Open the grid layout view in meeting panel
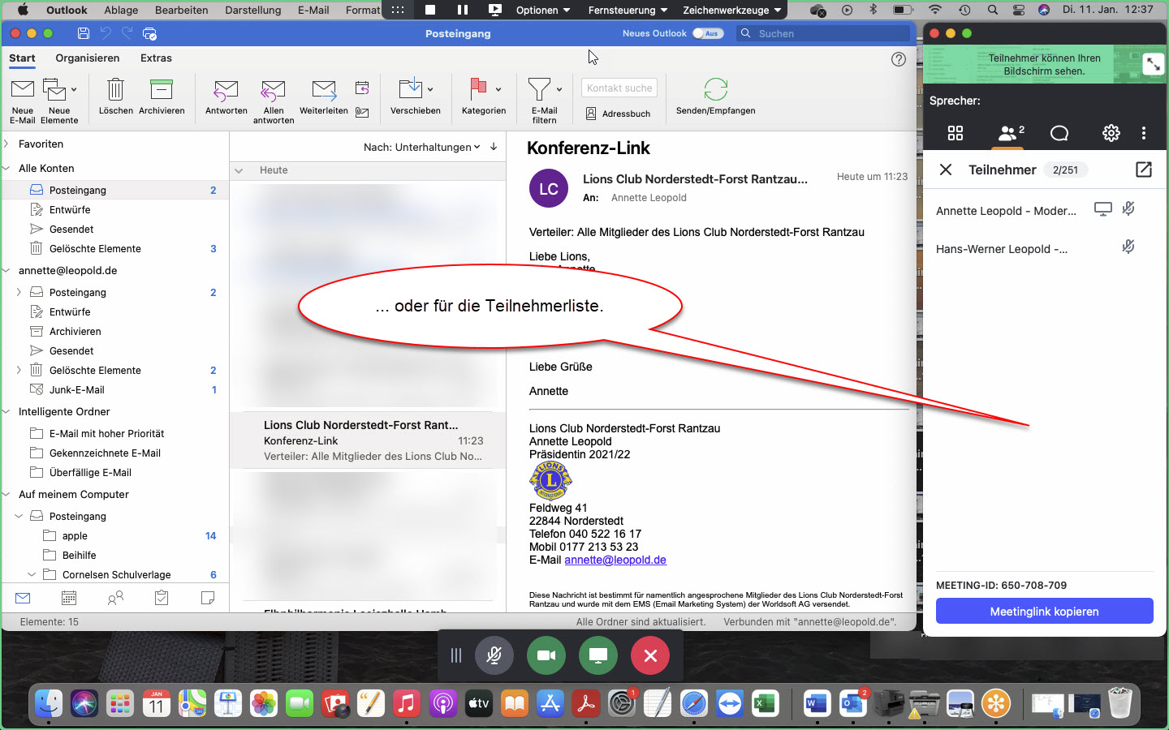This screenshot has width=1169, height=730. click(955, 133)
